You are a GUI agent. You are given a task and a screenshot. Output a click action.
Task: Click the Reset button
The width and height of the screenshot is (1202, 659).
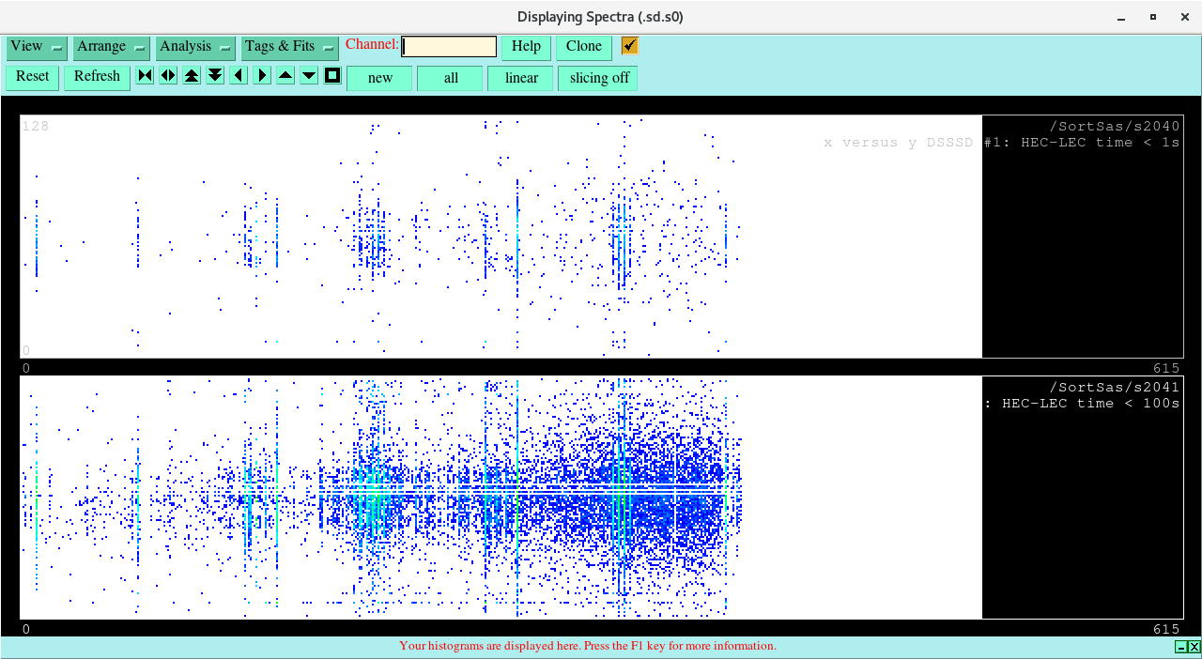click(x=32, y=77)
